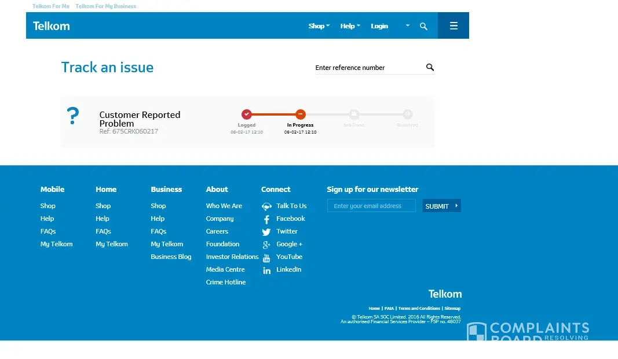Screen dimensions: 618x359
Task: Open the Business Blog link
Action: tap(171, 256)
